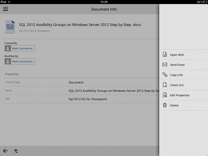Tap the Edit Properties pencil icon

[x=165, y=95]
